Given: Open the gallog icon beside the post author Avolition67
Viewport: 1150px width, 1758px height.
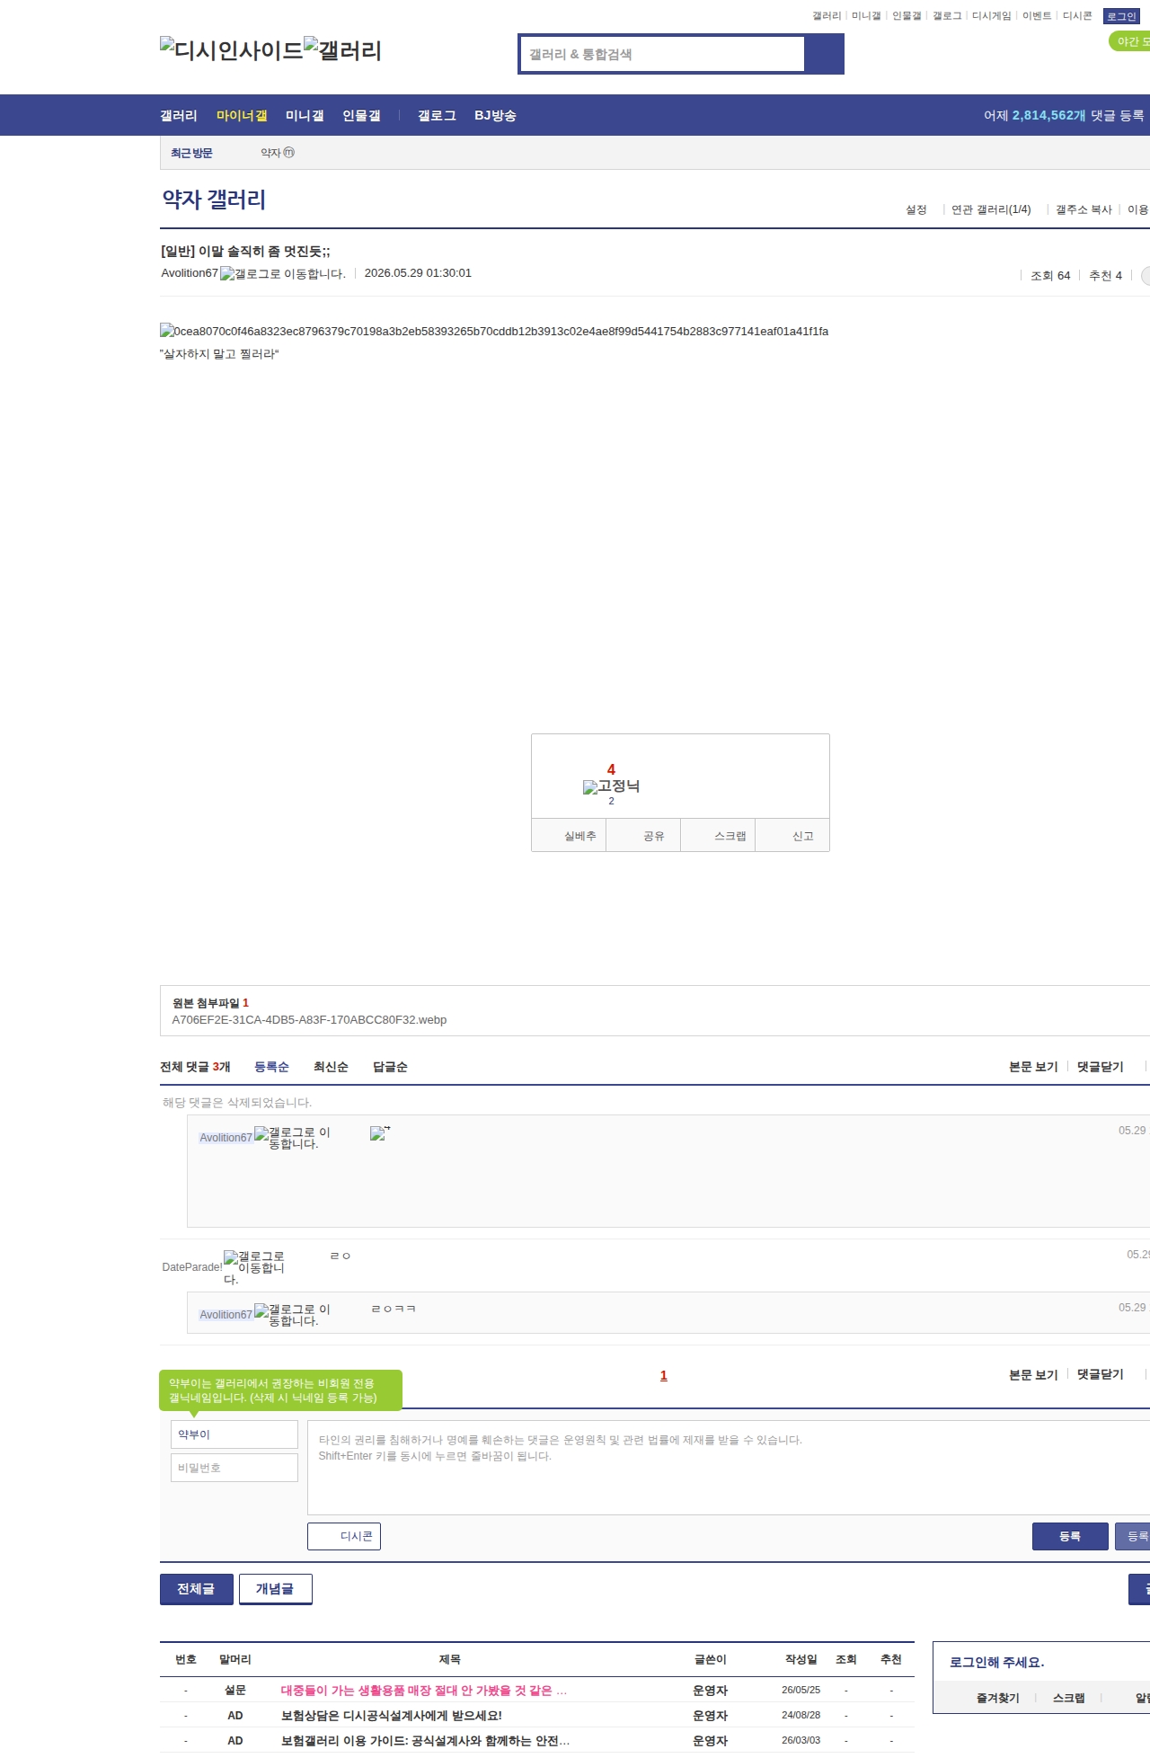Looking at the screenshot, I should (x=283, y=273).
